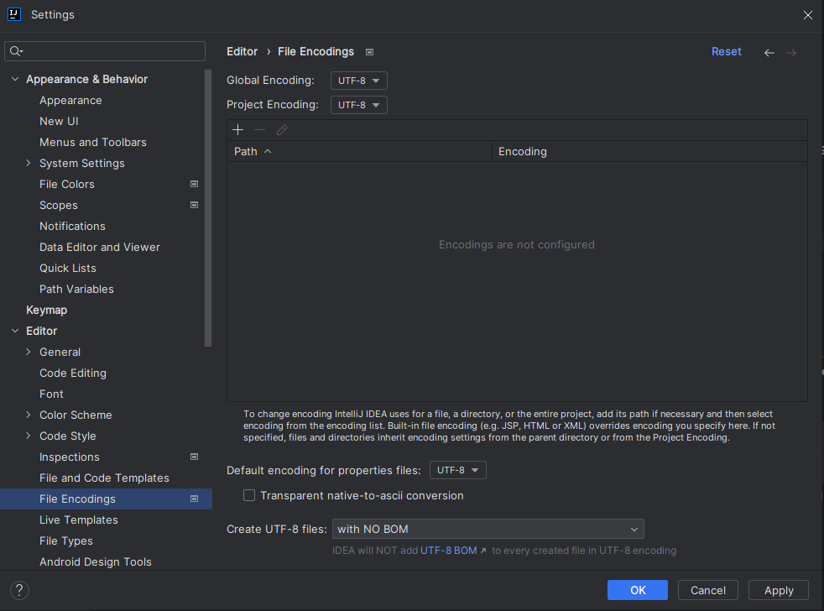Expand the System Settings section

(x=29, y=163)
